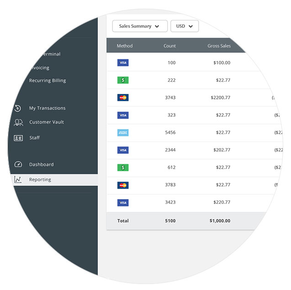
Task: Open the partially visible Invoicing item
Action: point(41,68)
